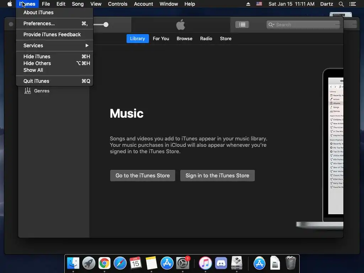Open Notification Center icon
The image size is (364, 273).
[x=352, y=4]
